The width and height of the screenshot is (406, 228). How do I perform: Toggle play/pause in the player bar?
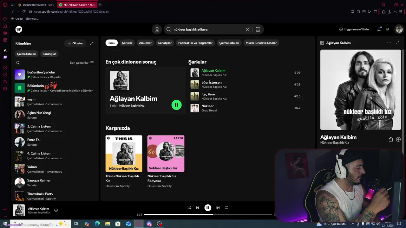[208, 208]
